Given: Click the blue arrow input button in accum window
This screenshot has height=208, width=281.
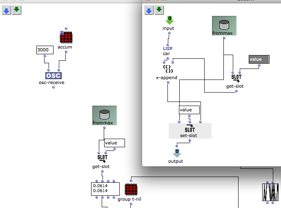Looking at the screenshot, I should click(x=149, y=10).
